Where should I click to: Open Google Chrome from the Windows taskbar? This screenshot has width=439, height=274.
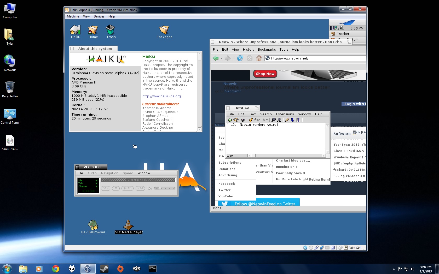coord(55,269)
